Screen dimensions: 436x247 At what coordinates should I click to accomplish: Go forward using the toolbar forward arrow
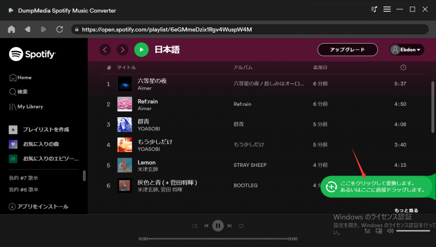[x=44, y=29]
